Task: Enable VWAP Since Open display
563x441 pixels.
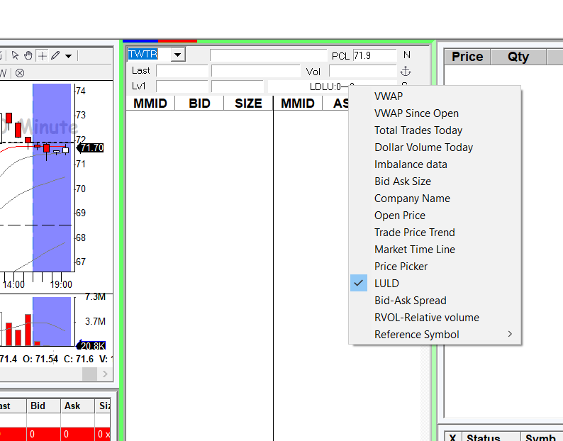Action: (416, 113)
